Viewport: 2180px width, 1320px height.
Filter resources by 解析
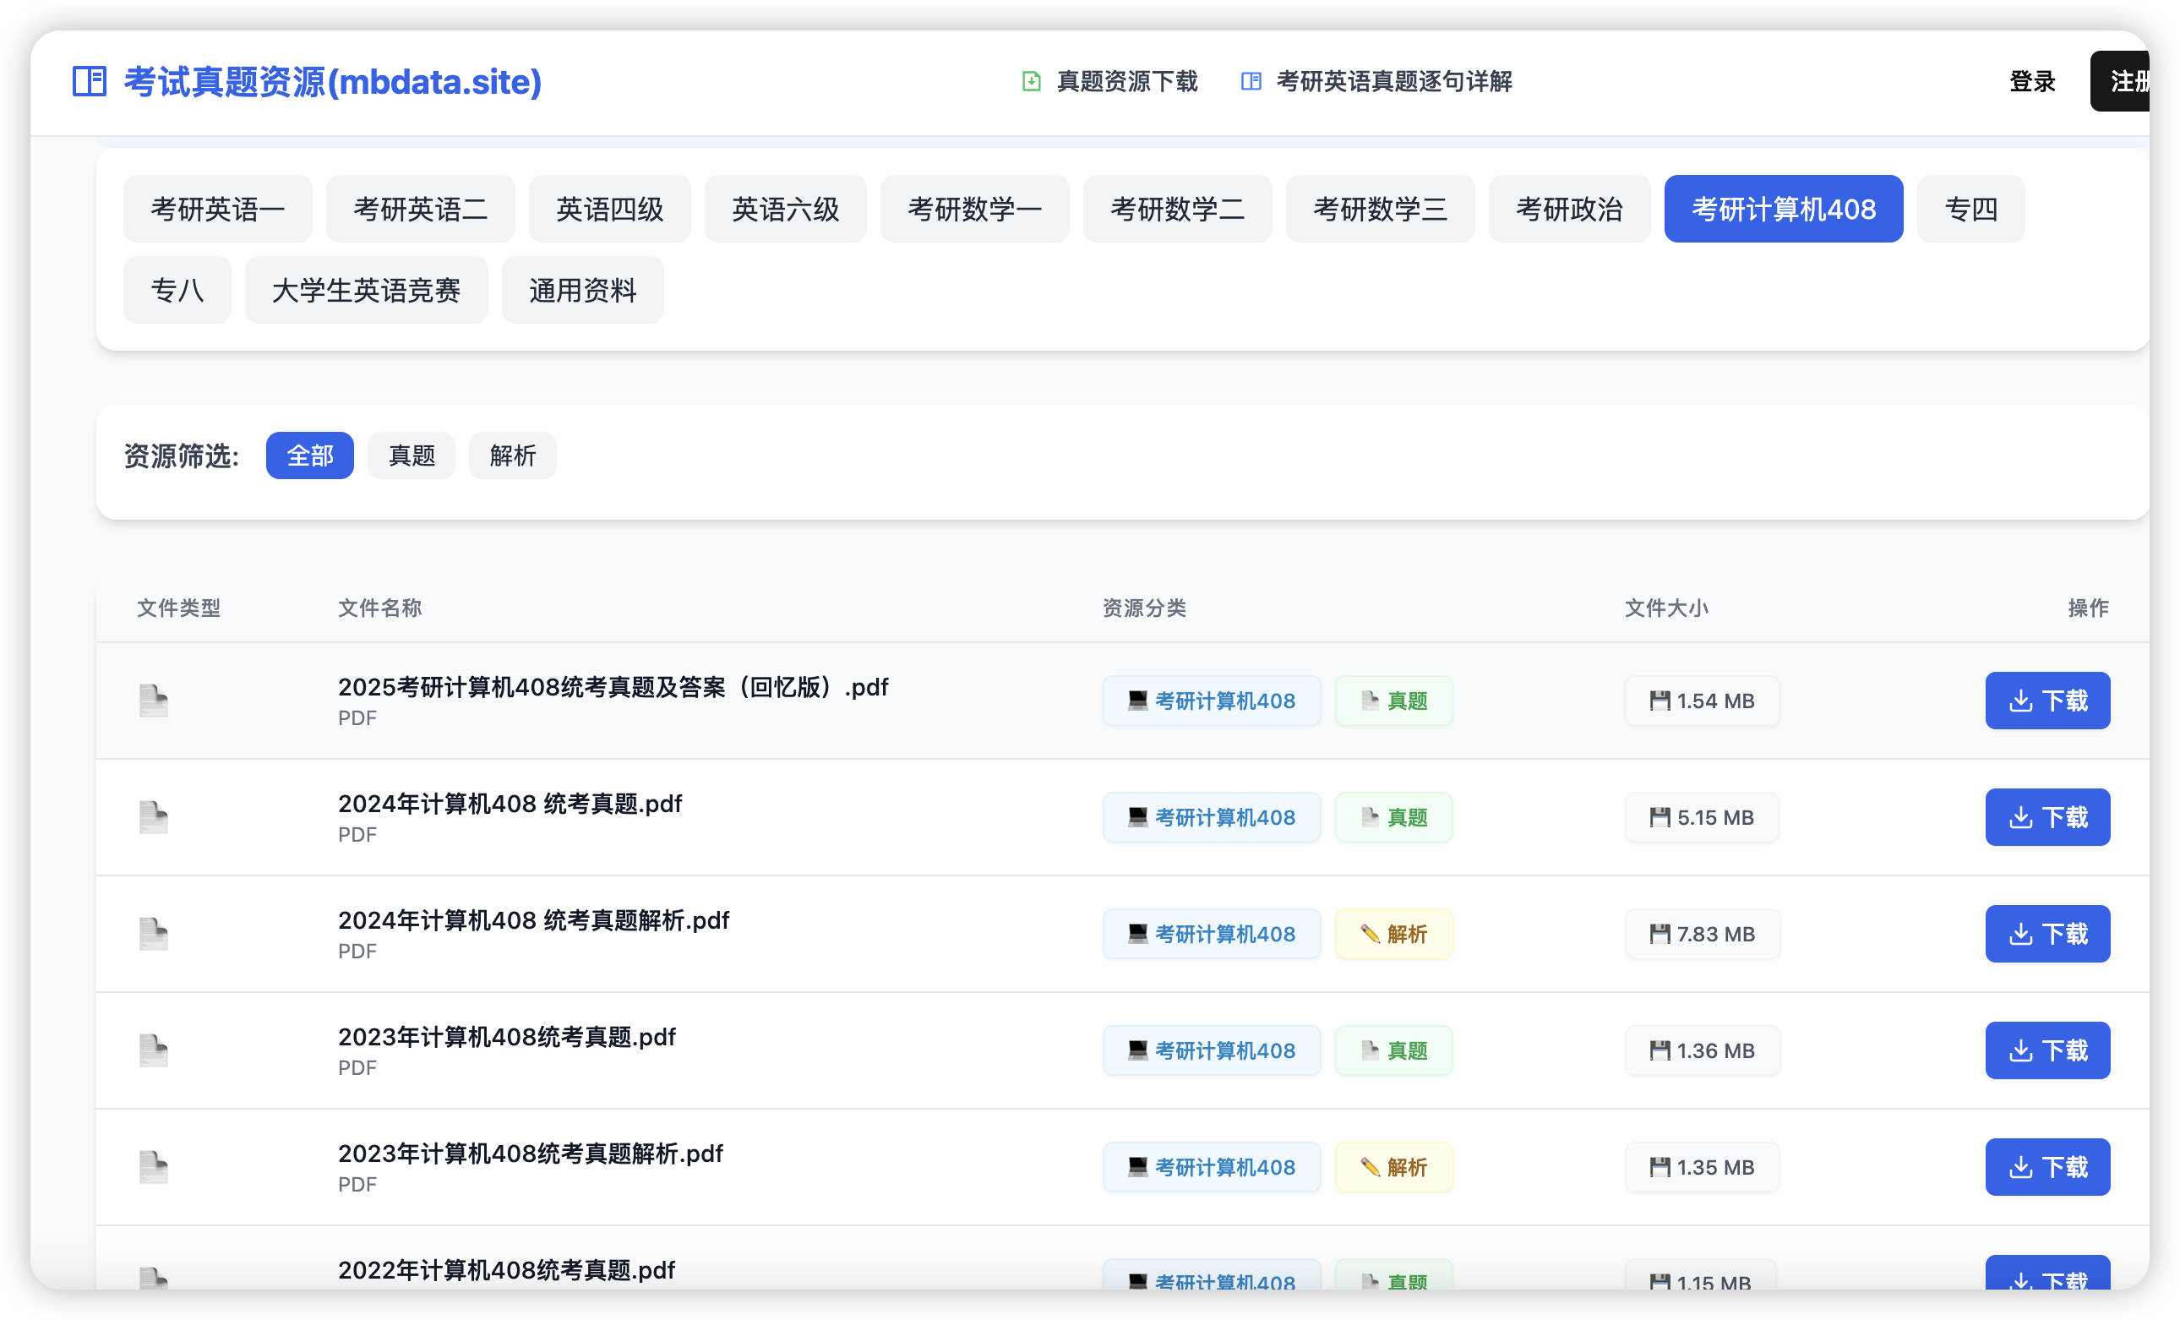(512, 455)
